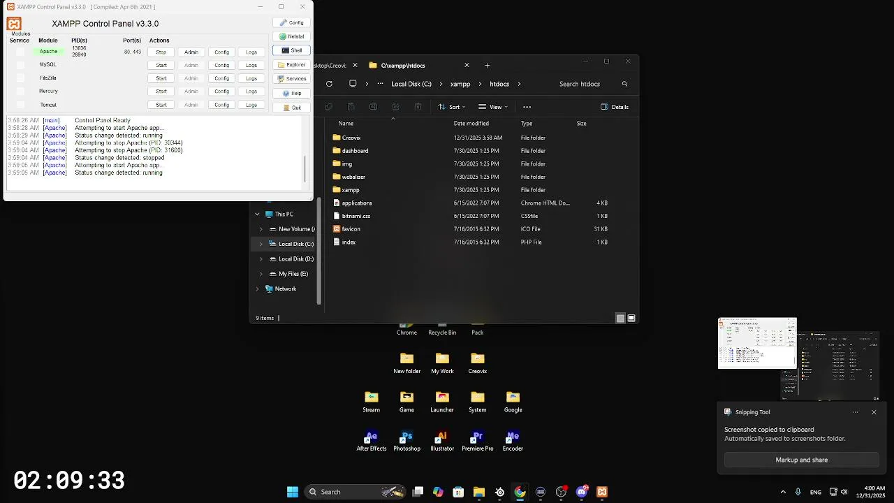Image resolution: width=894 pixels, height=503 pixels.
Task: Open the Stream folder on desktop
Action: [x=372, y=402]
